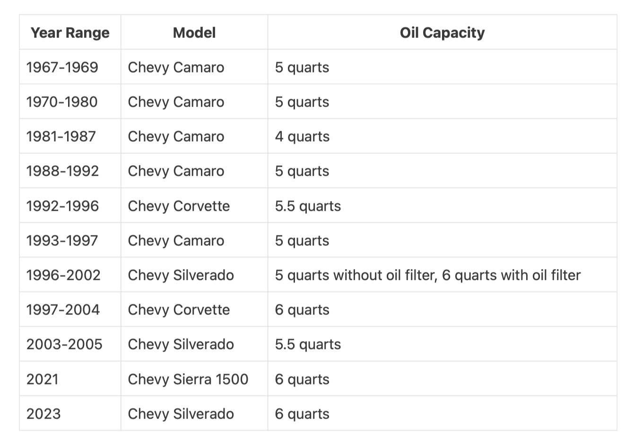Select the 2021 year cell
This screenshot has height=445, width=625.
(x=43, y=379)
